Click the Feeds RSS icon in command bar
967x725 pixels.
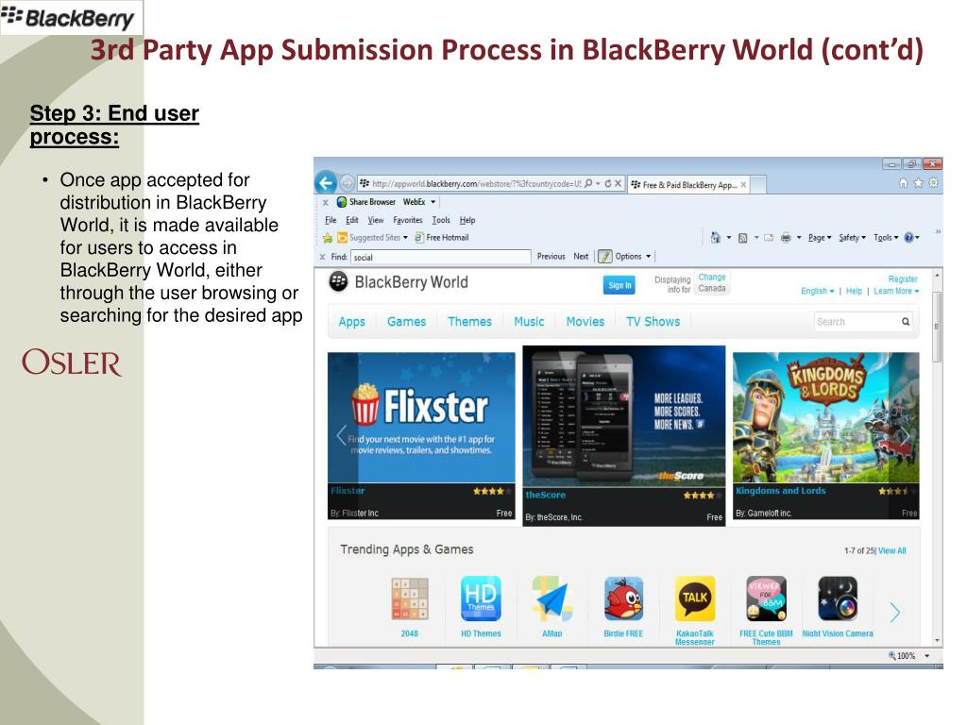[x=743, y=238]
